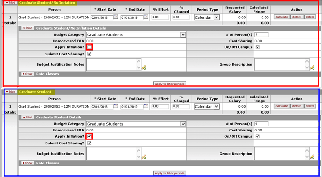Click scroll-down arrow of Graduate Student Group Description
Viewport: 322px width, 177px height.
(x=307, y=157)
